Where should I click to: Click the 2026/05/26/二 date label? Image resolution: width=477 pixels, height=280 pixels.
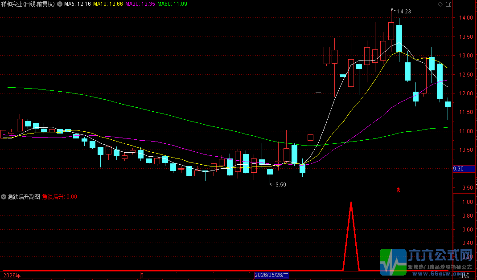tap(271, 275)
